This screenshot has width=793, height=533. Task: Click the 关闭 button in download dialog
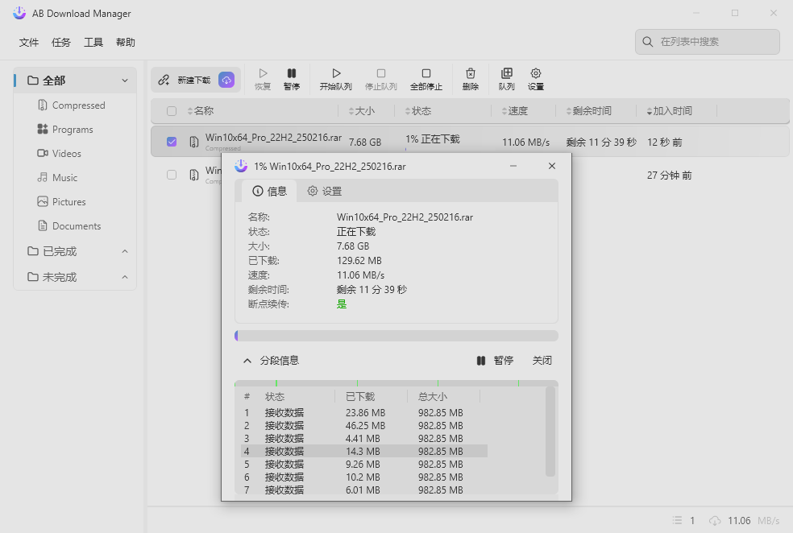(542, 361)
